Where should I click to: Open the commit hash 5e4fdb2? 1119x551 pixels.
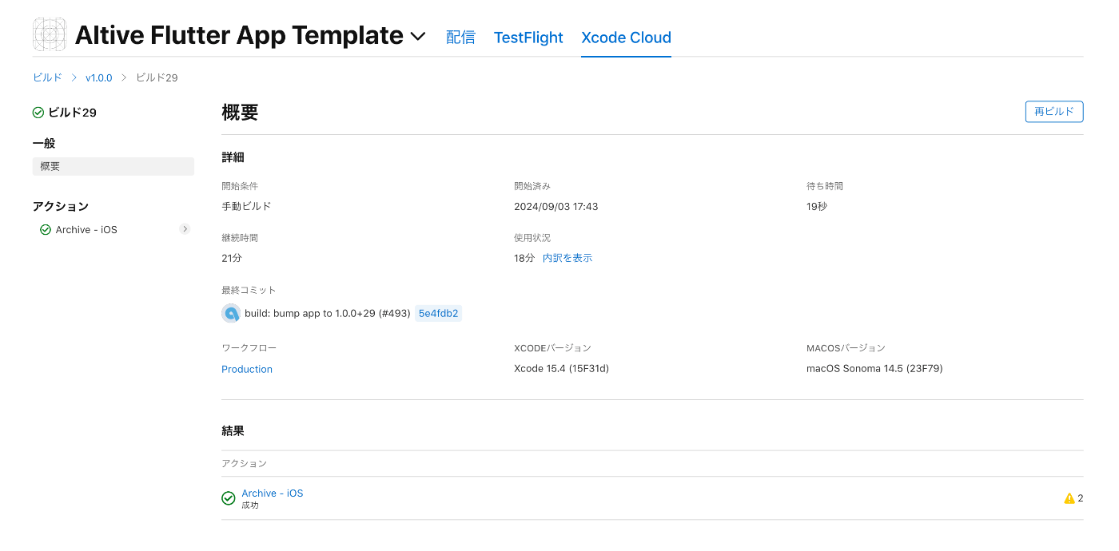[x=439, y=313]
